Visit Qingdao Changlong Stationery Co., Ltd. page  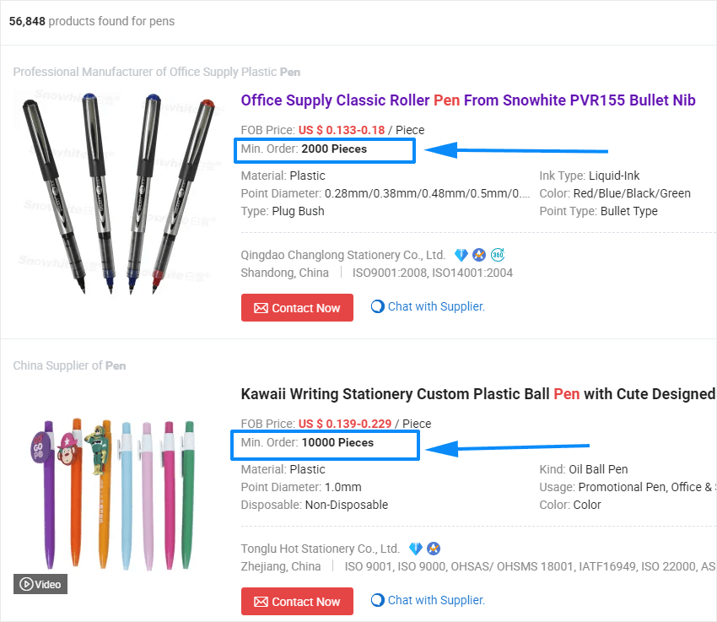342,255
